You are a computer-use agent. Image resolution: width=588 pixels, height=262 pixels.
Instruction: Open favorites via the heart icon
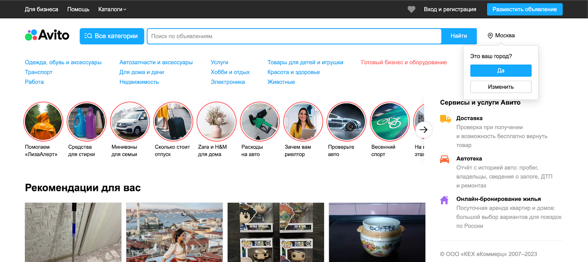[x=411, y=9]
